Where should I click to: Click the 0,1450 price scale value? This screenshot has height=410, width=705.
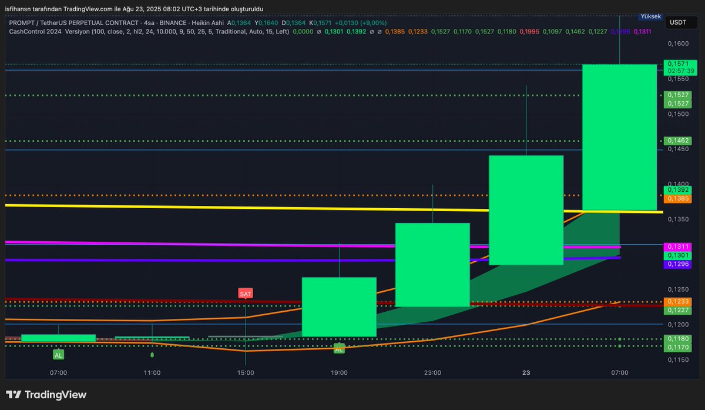(x=677, y=149)
